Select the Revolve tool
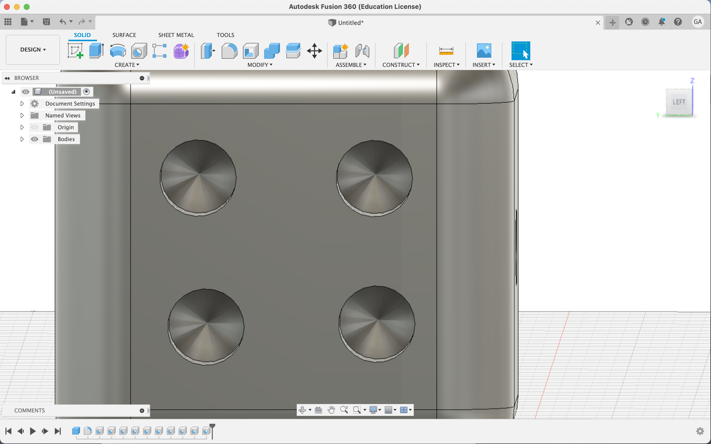Viewport: 711px width, 444px height. (118, 51)
